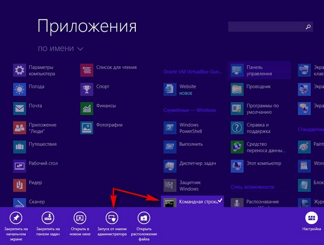Launch the Paint palette icon
Image resolution: width=324 pixels, height=245 pixels.
point(304,147)
